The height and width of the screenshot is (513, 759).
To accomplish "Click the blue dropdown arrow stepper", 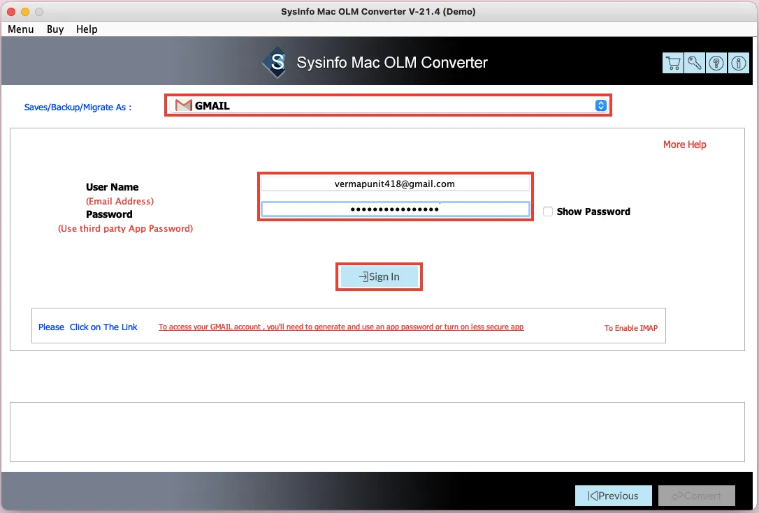I will tap(601, 105).
